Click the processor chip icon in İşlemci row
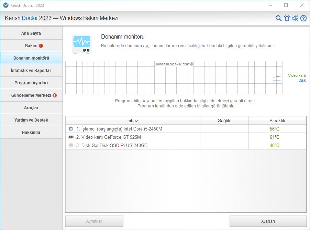This screenshot has height=230, width=310. [71, 129]
